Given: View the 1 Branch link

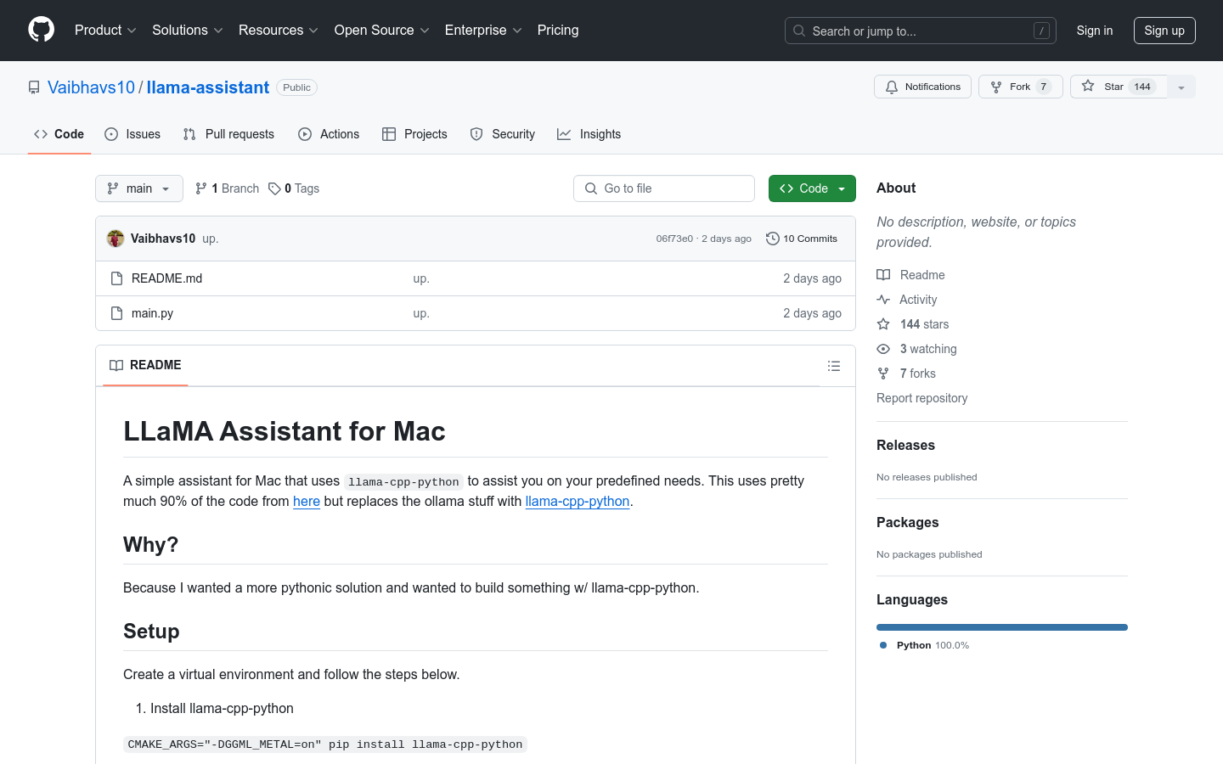Looking at the screenshot, I should (x=227, y=188).
